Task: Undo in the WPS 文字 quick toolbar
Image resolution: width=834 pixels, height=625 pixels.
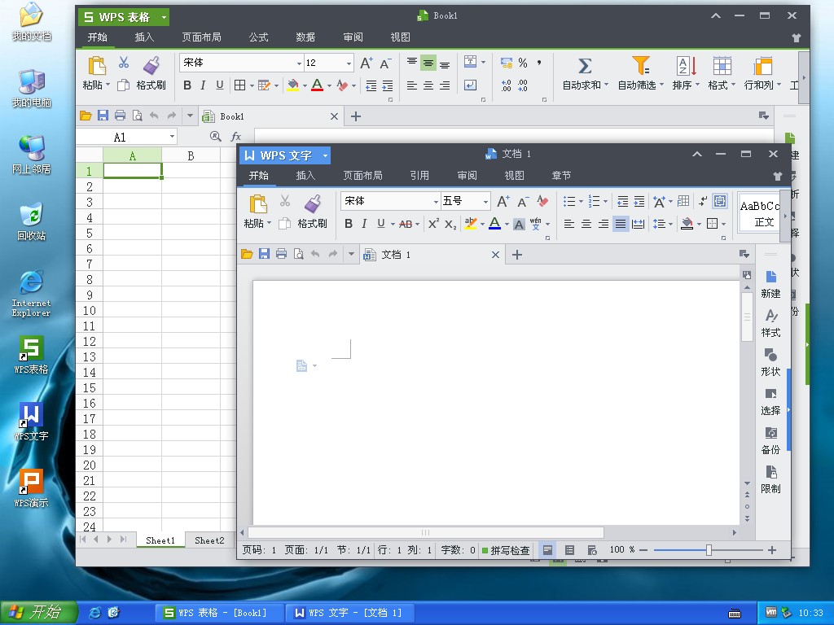Action: [x=315, y=254]
